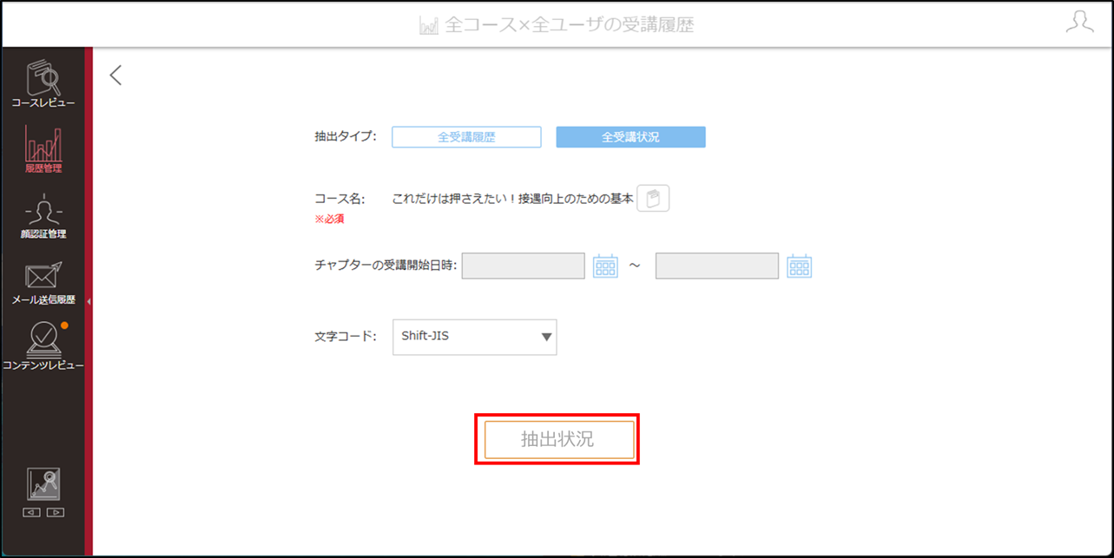
Task: Expand the Shift-JIS character code dropdown
Action: (474, 337)
